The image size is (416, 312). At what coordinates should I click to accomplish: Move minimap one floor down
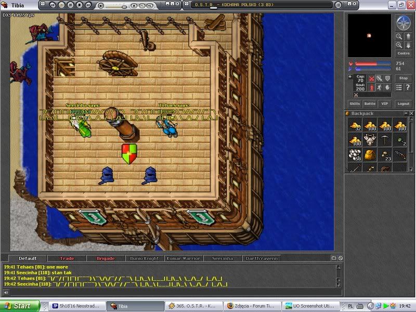tap(408, 45)
